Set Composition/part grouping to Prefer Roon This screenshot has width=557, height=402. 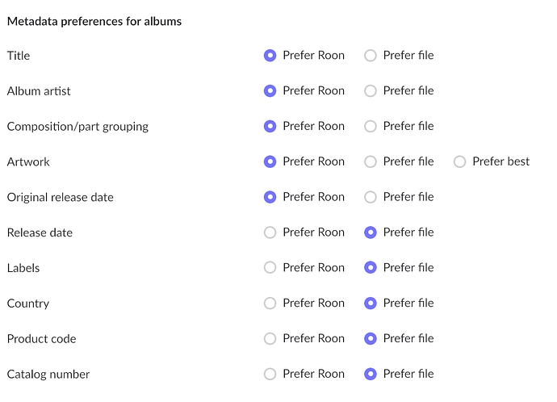coord(270,126)
